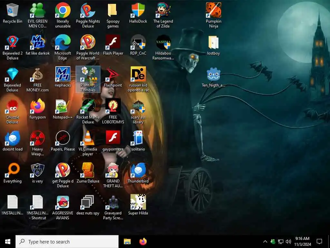Image resolution: width=330 pixels, height=248 pixels.
Task: Select the RDP_CnC shortcut
Action: (138, 45)
